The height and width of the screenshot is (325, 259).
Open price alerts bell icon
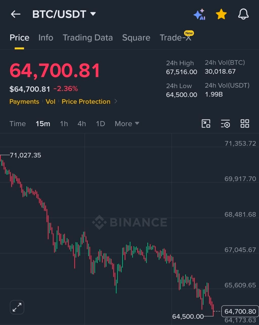(x=243, y=14)
